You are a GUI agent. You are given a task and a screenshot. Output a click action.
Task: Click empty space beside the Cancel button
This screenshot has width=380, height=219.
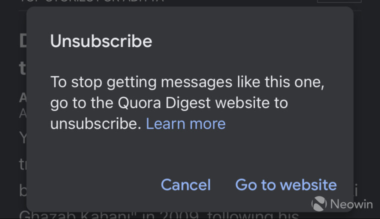click(97, 185)
